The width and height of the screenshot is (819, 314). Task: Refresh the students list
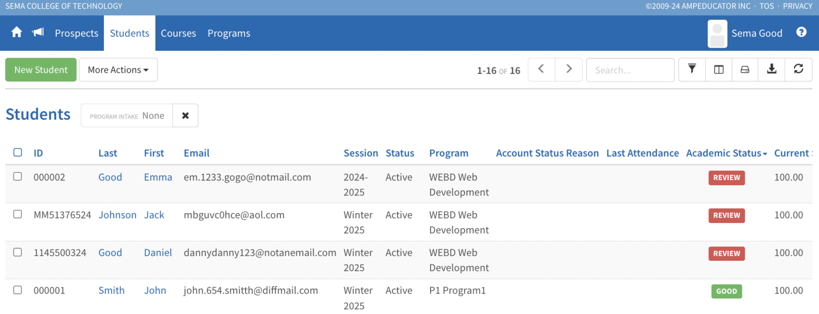coord(798,70)
